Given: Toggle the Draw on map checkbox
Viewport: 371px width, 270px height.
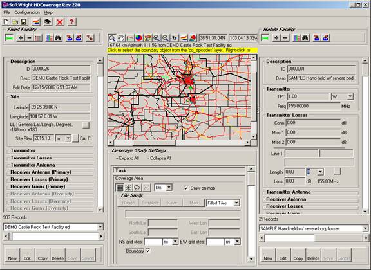Looking at the screenshot, I should coord(185,188).
